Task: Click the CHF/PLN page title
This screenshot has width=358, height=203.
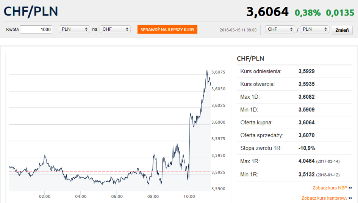Action: [x=31, y=11]
